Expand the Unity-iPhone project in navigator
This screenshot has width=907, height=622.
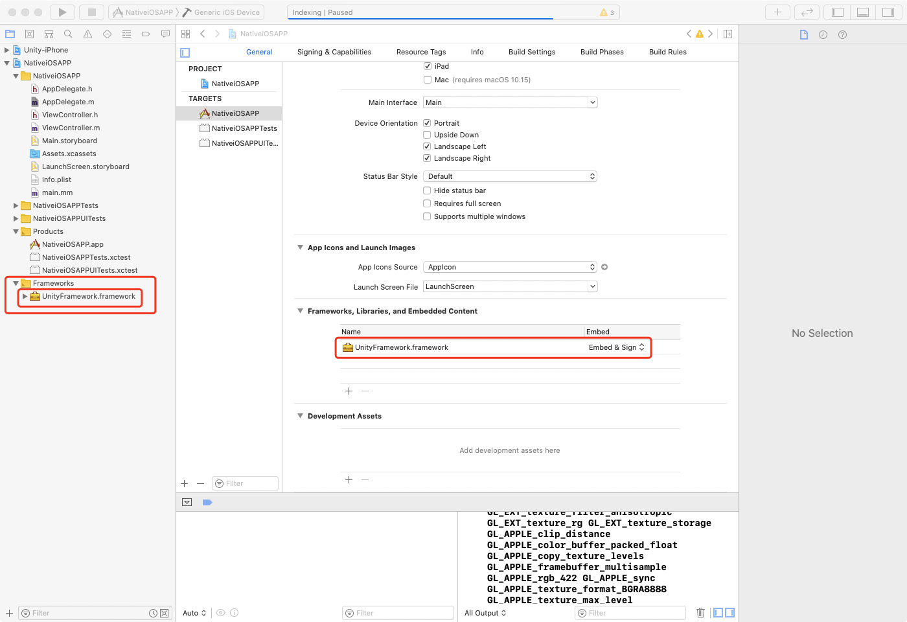click(7, 50)
